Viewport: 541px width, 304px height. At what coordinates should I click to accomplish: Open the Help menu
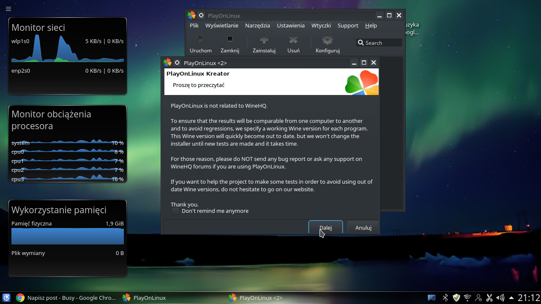point(371,25)
